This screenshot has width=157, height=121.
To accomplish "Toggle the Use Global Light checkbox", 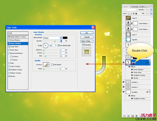I will pyautogui.click(x=59, y=46).
